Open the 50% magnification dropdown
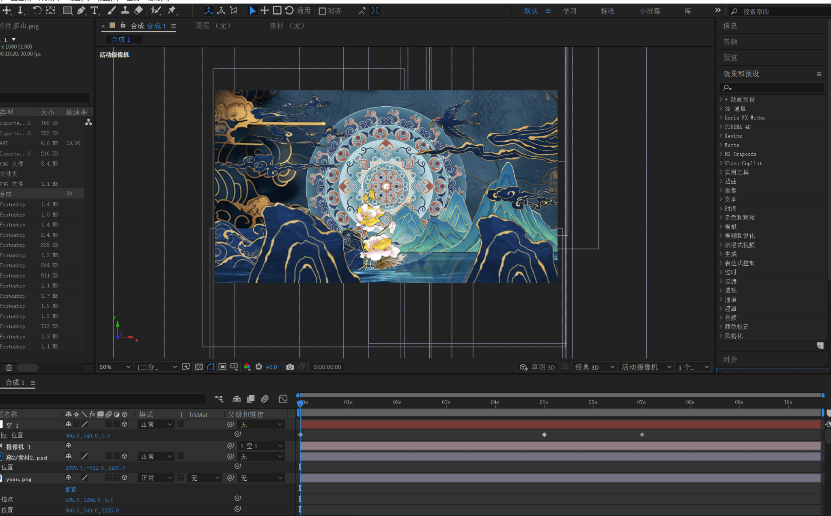The width and height of the screenshot is (831, 516). 115,367
